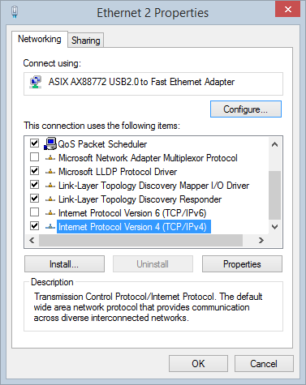Viewport: 306px width, 385px height.
Task: Click the vertical scrollbar thumb in items list
Action: click(275, 195)
